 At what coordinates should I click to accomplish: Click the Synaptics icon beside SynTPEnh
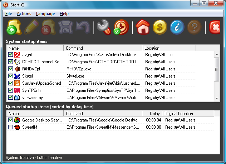coord(17,90)
